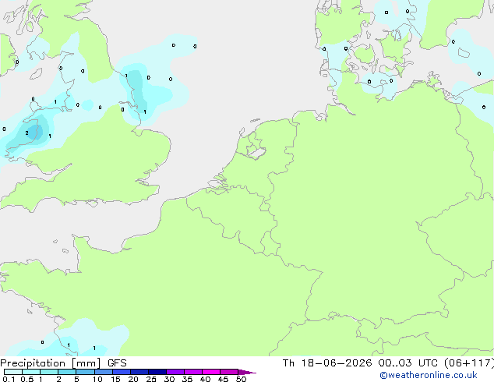Pick the 1–2 mm legend swatch
Screen dimensions: 494x382
[x=49, y=372]
